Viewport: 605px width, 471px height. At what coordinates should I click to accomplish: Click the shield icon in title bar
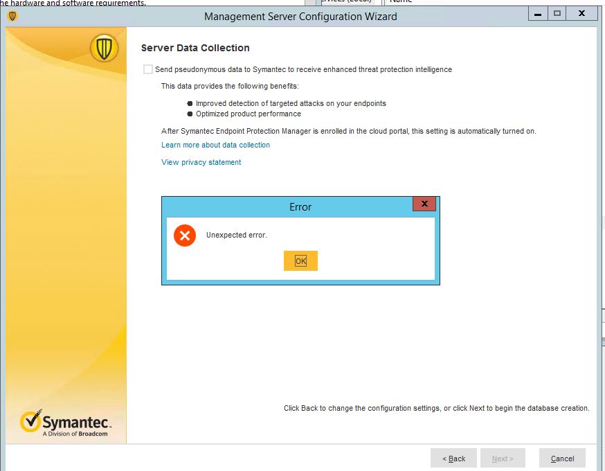[x=12, y=16]
